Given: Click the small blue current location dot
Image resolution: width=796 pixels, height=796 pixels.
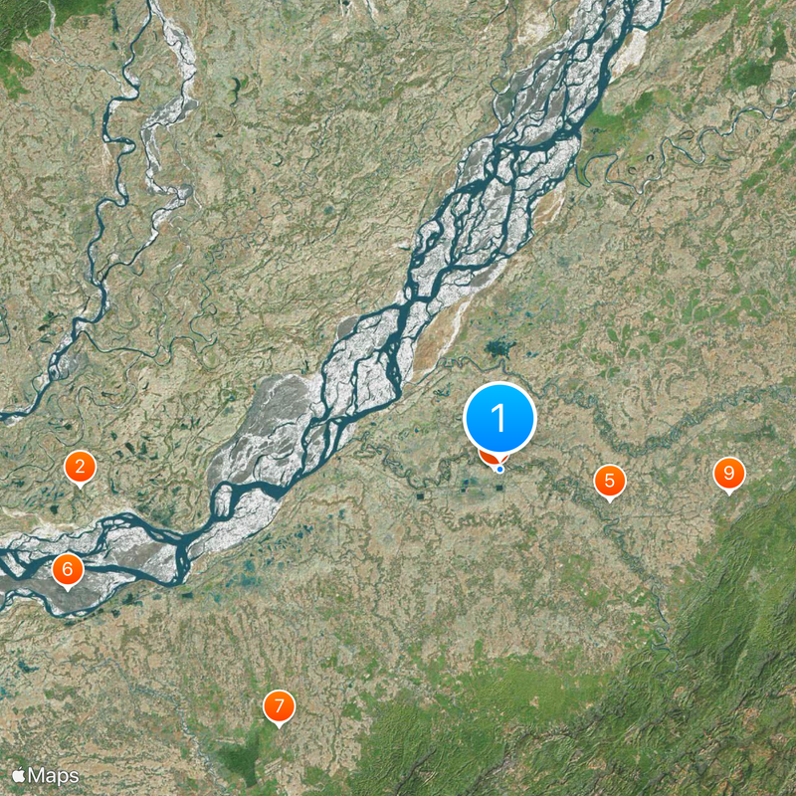Looking at the screenshot, I should pos(500,470).
